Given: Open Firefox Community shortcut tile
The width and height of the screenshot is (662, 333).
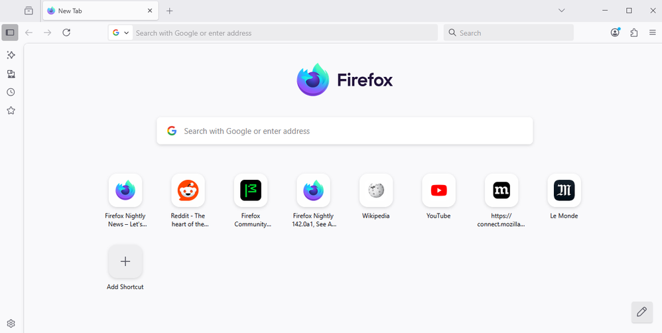Looking at the screenshot, I should pyautogui.click(x=251, y=190).
